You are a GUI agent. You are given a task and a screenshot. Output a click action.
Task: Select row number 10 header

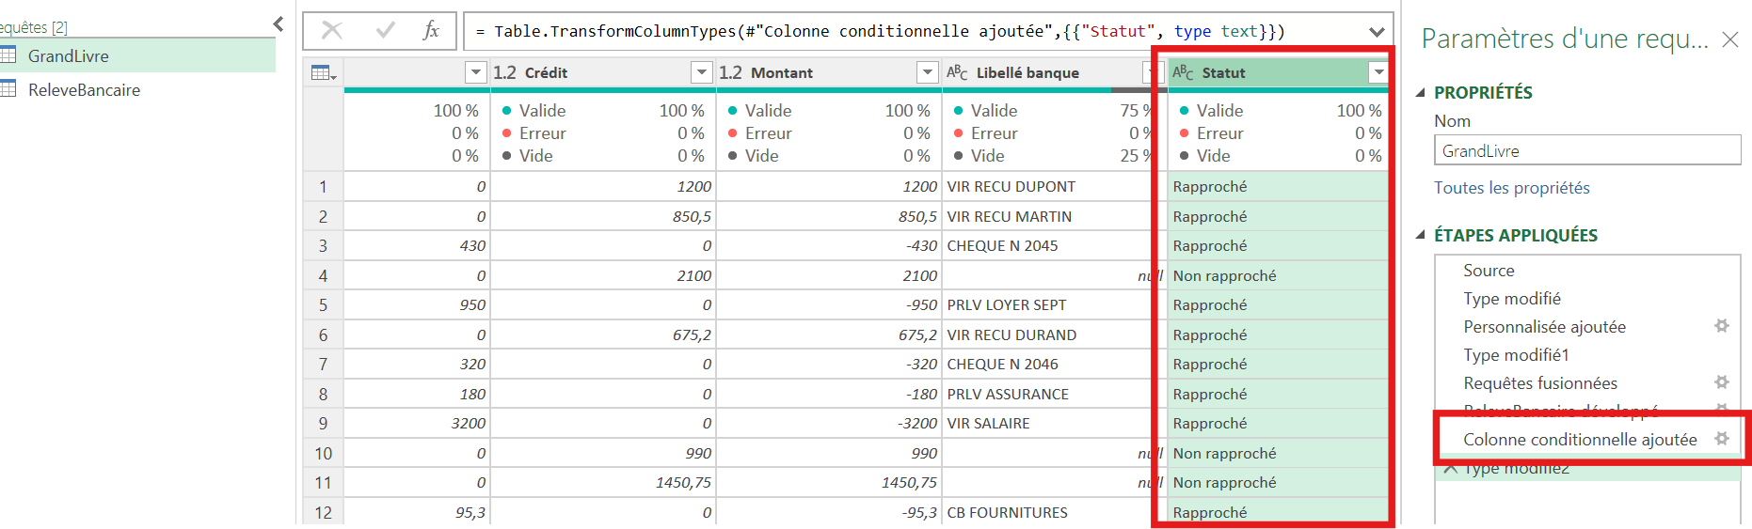point(323,454)
